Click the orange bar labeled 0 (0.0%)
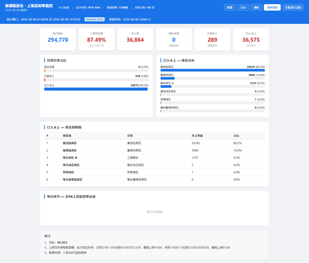 (x=44, y=70)
